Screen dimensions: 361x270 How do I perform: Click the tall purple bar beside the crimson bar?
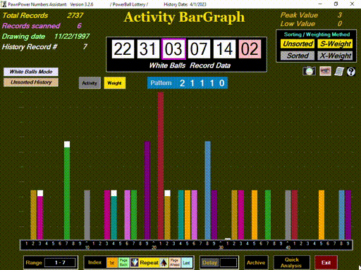[147, 191]
